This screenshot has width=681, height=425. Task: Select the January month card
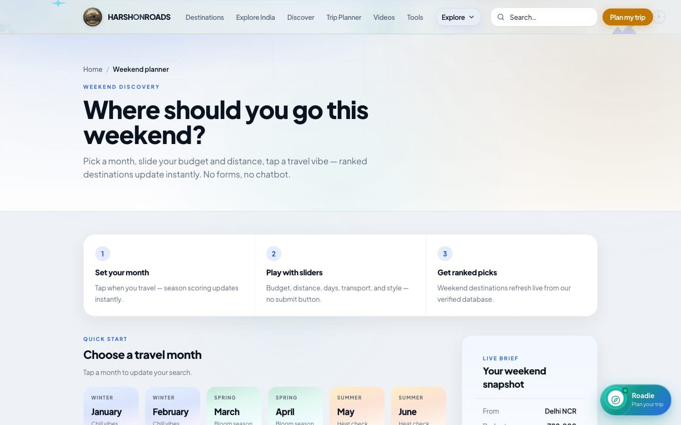click(x=111, y=406)
